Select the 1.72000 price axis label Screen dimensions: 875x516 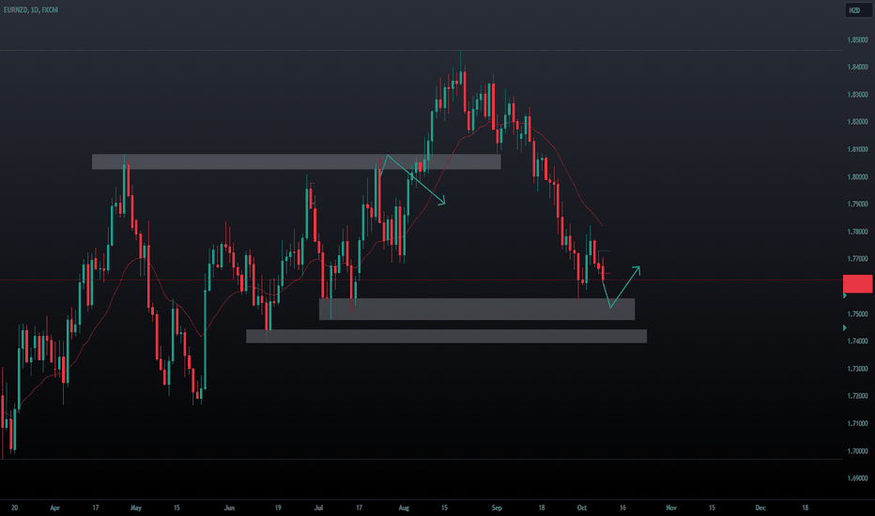point(858,396)
